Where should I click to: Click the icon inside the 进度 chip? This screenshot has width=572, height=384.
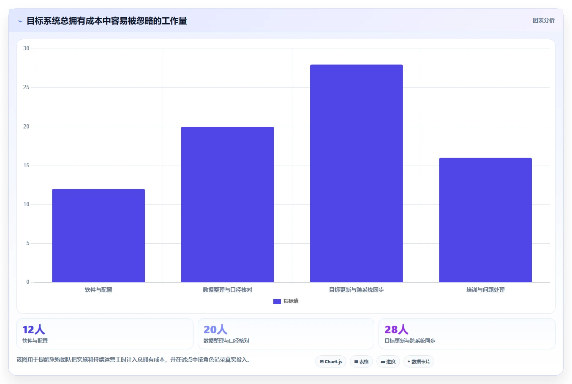(383, 362)
